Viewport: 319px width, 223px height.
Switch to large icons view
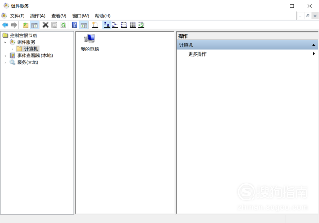[107, 25]
